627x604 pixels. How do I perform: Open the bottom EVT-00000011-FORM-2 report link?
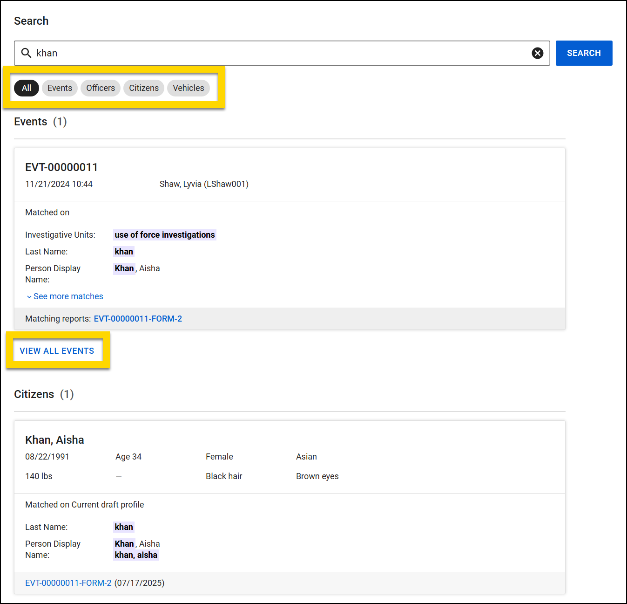(68, 583)
